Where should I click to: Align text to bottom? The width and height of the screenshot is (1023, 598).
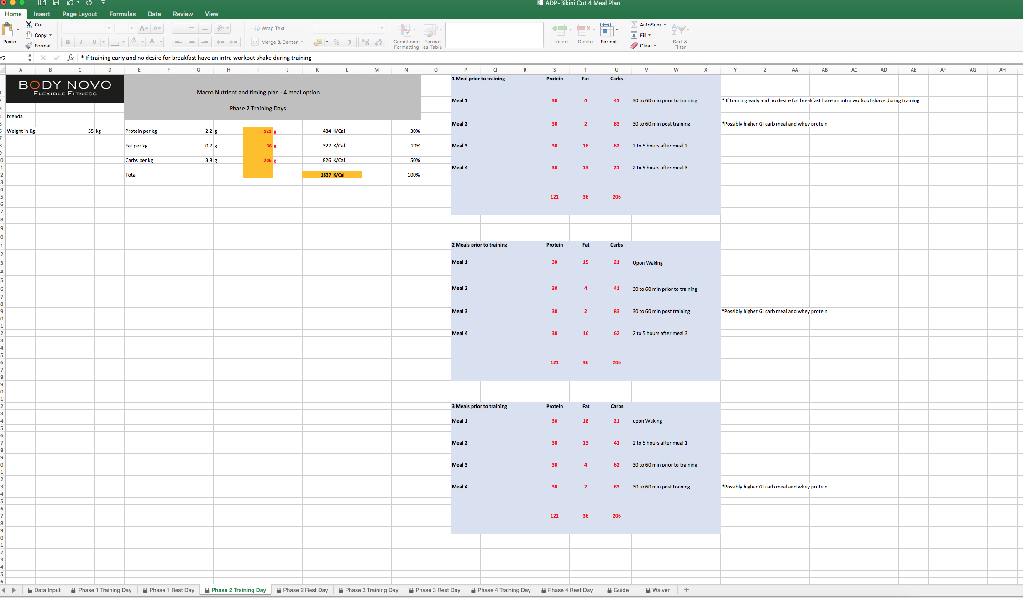point(205,28)
